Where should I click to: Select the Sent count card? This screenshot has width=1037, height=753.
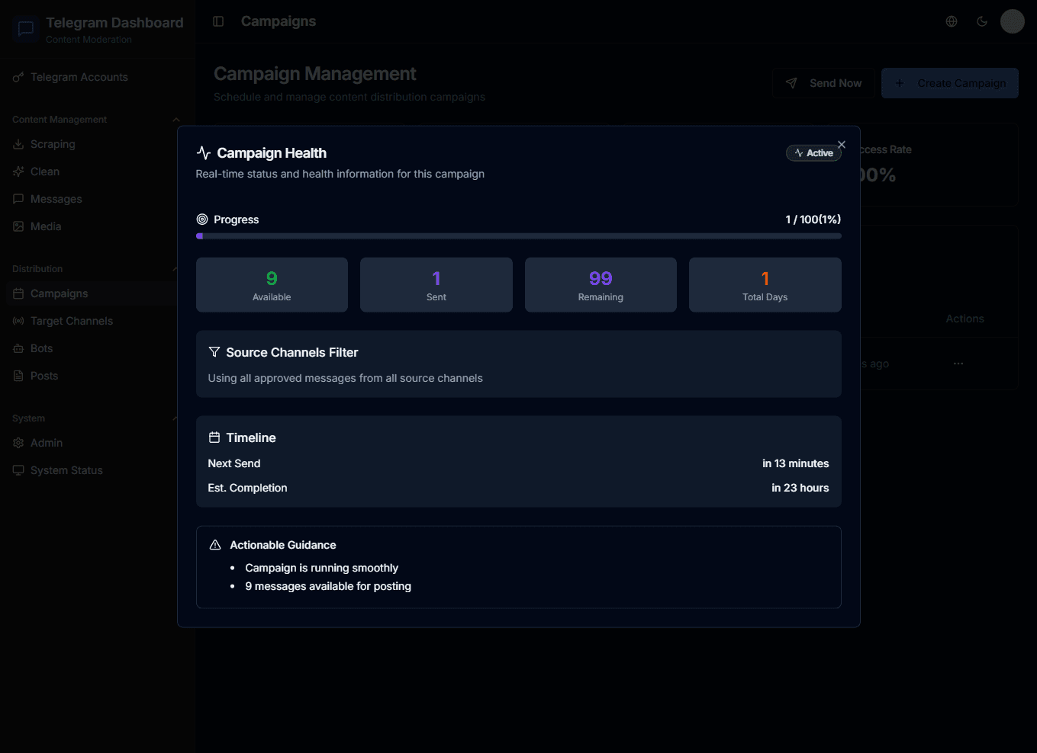436,285
